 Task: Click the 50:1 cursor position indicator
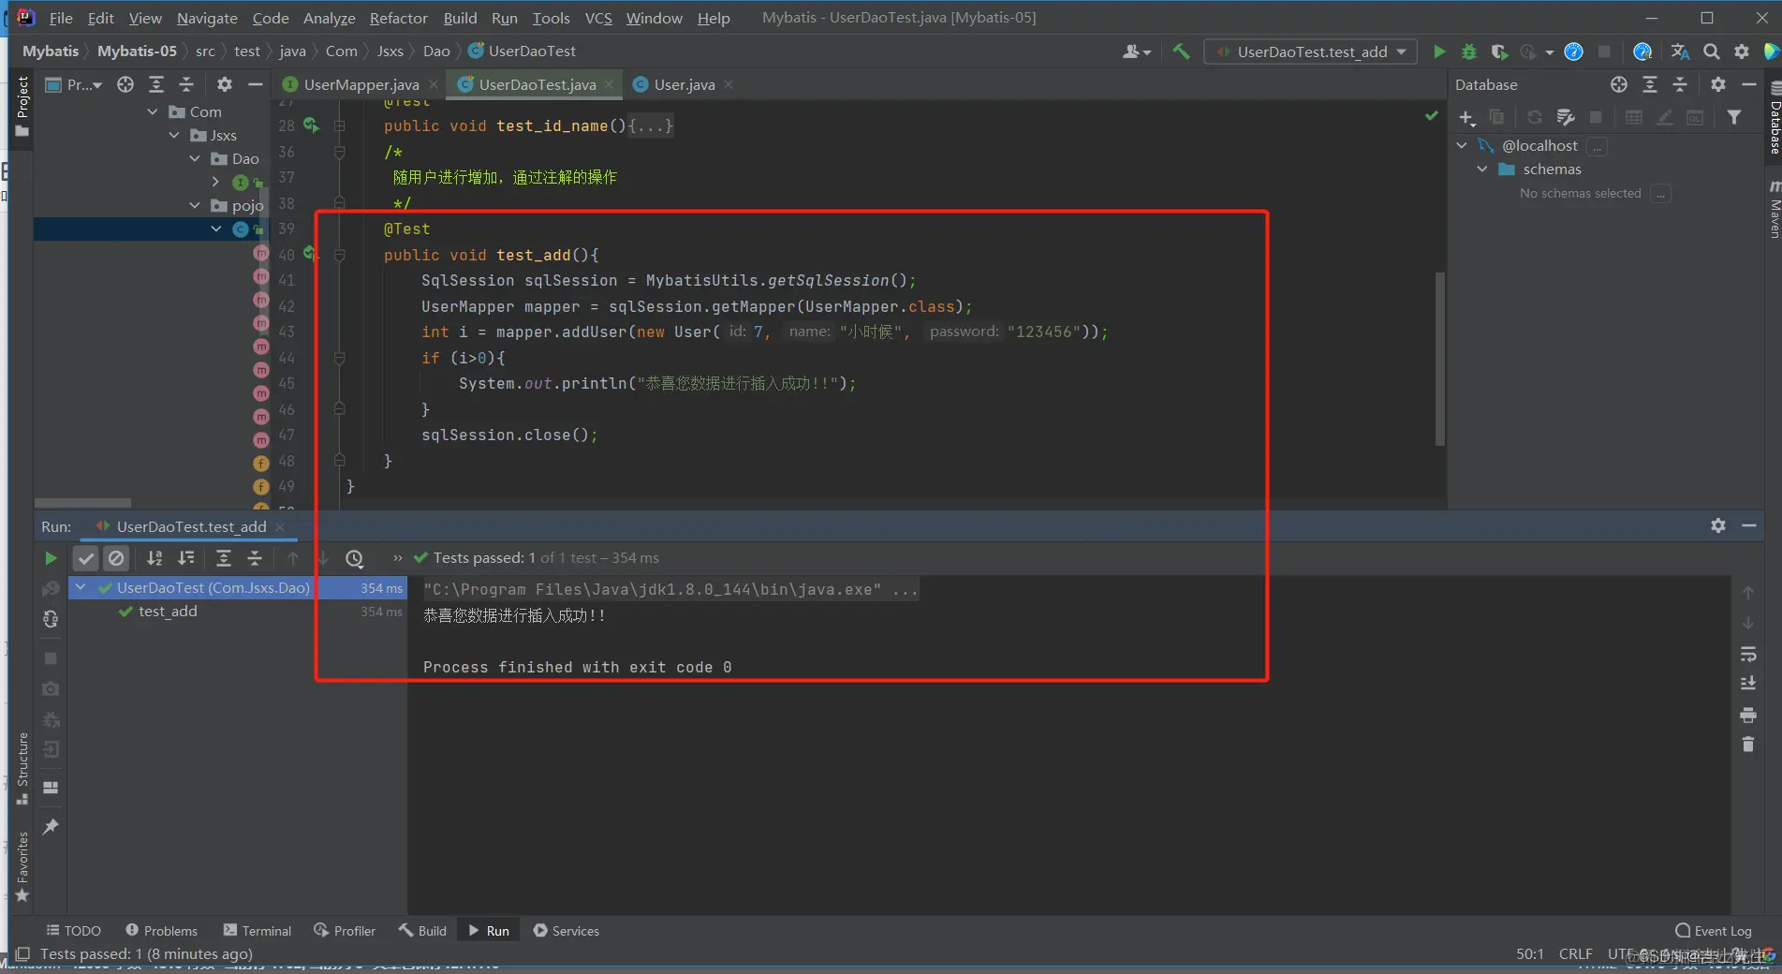[x=1530, y=953]
